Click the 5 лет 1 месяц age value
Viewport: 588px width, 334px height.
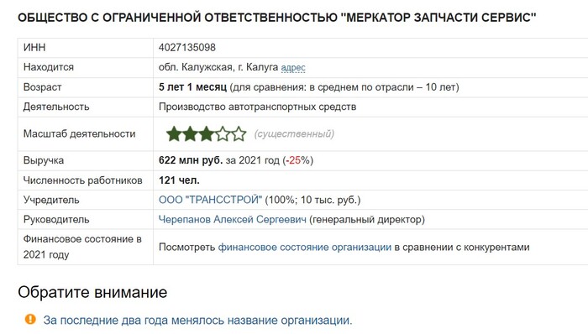pos(192,87)
